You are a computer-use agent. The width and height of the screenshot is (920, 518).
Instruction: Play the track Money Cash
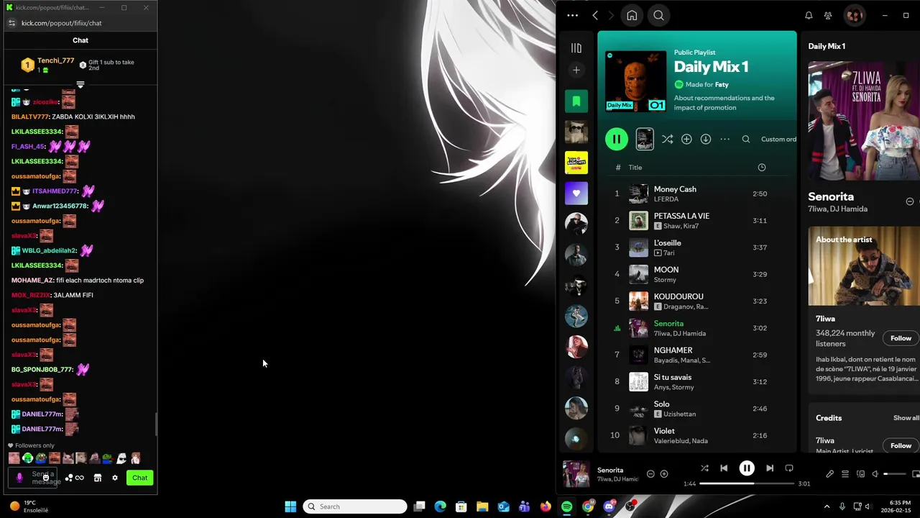pos(697,194)
